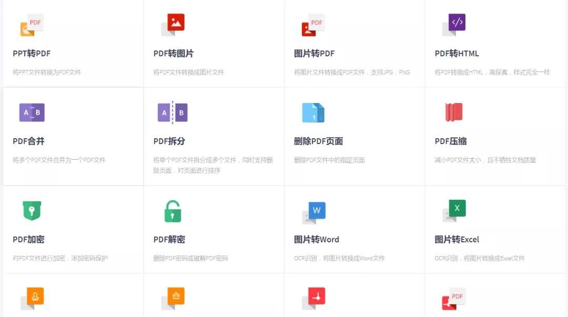Click the red PDF压缩 compress icon
Image resolution: width=568 pixels, height=317 pixels.
453,112
